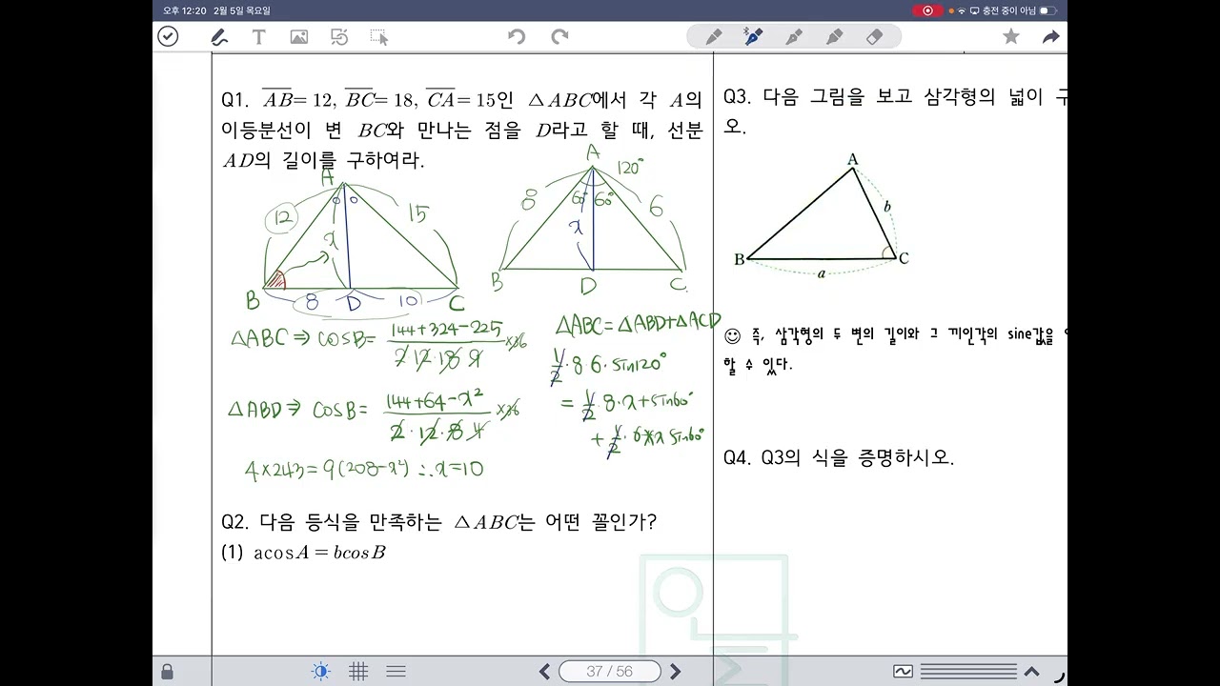Bookmark page with star icon

(x=1011, y=37)
